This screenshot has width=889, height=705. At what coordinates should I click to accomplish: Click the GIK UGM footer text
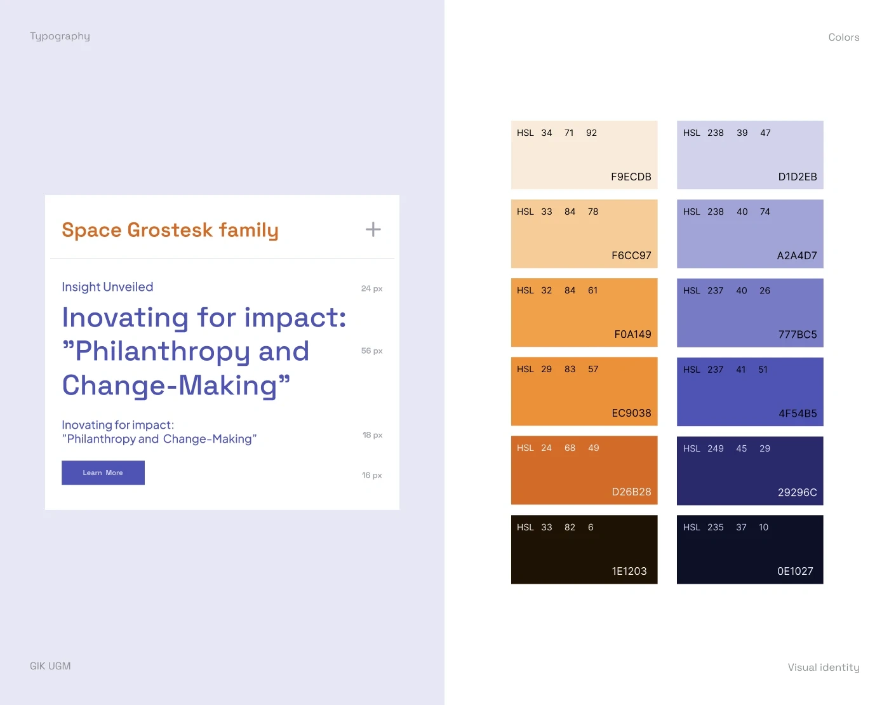(x=50, y=666)
